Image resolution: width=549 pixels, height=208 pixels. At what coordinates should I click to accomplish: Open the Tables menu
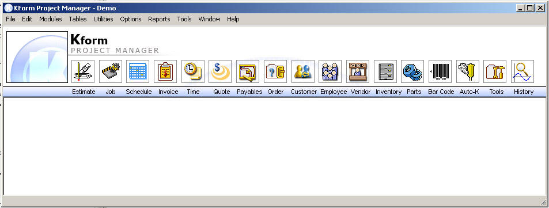pyautogui.click(x=78, y=19)
